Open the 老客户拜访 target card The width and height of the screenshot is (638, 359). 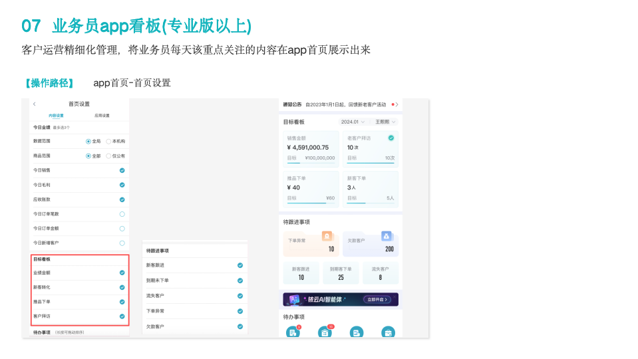[371, 149]
